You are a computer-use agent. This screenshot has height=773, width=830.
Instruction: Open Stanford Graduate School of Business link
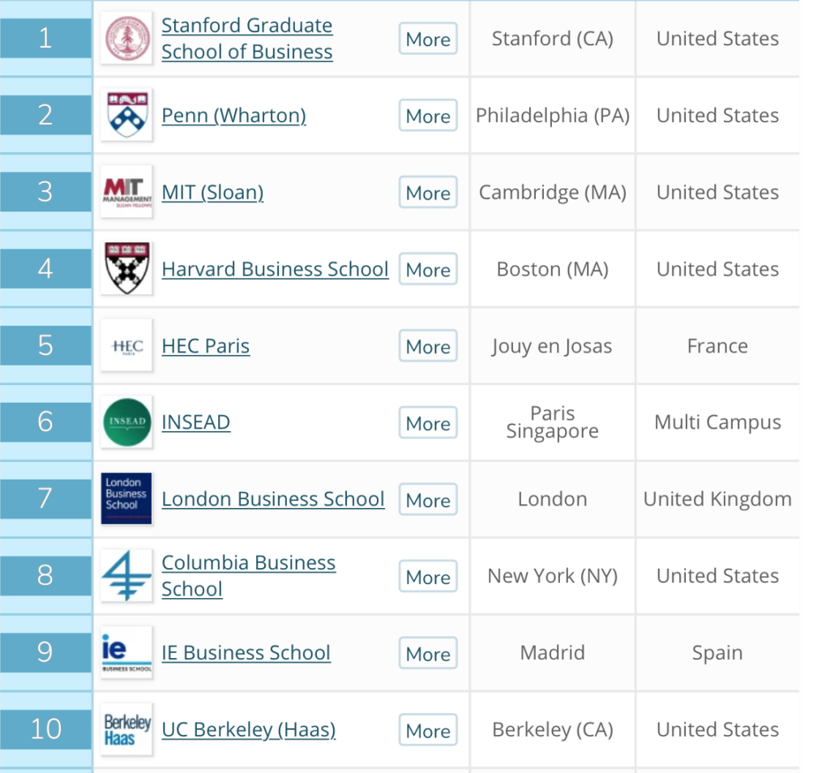coord(247,38)
